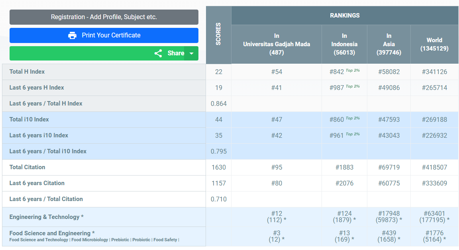
Task: Select Engineering World rank #63401 (177195)
Action: pos(434,217)
